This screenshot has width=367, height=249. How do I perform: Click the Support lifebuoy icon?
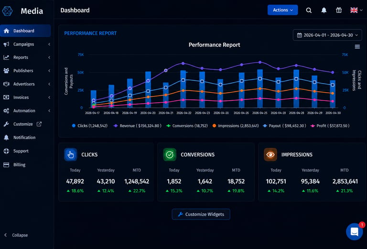click(6, 151)
